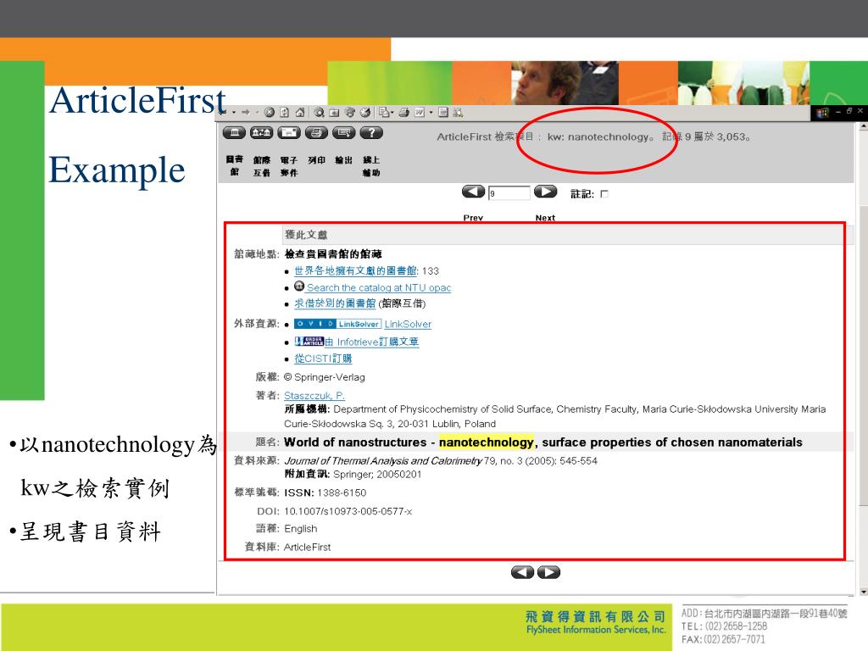The height and width of the screenshot is (651, 868).
Task: Open 求借於別的圖書館 link
Action: [335, 303]
